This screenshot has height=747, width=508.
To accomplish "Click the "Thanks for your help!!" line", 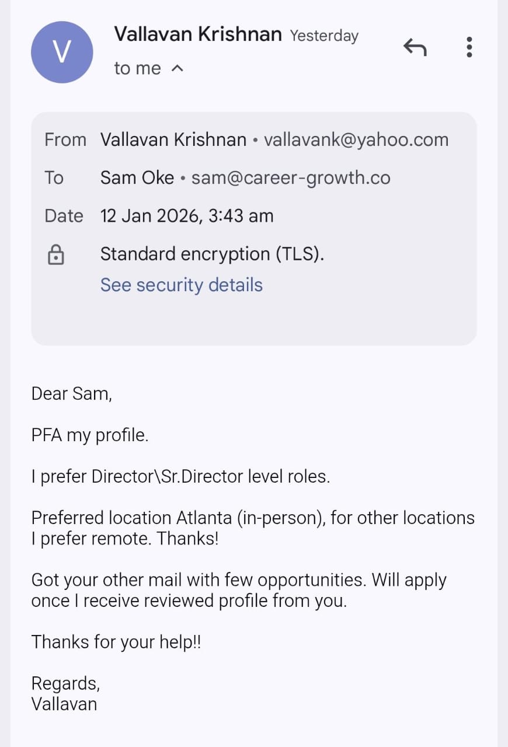I will [116, 642].
